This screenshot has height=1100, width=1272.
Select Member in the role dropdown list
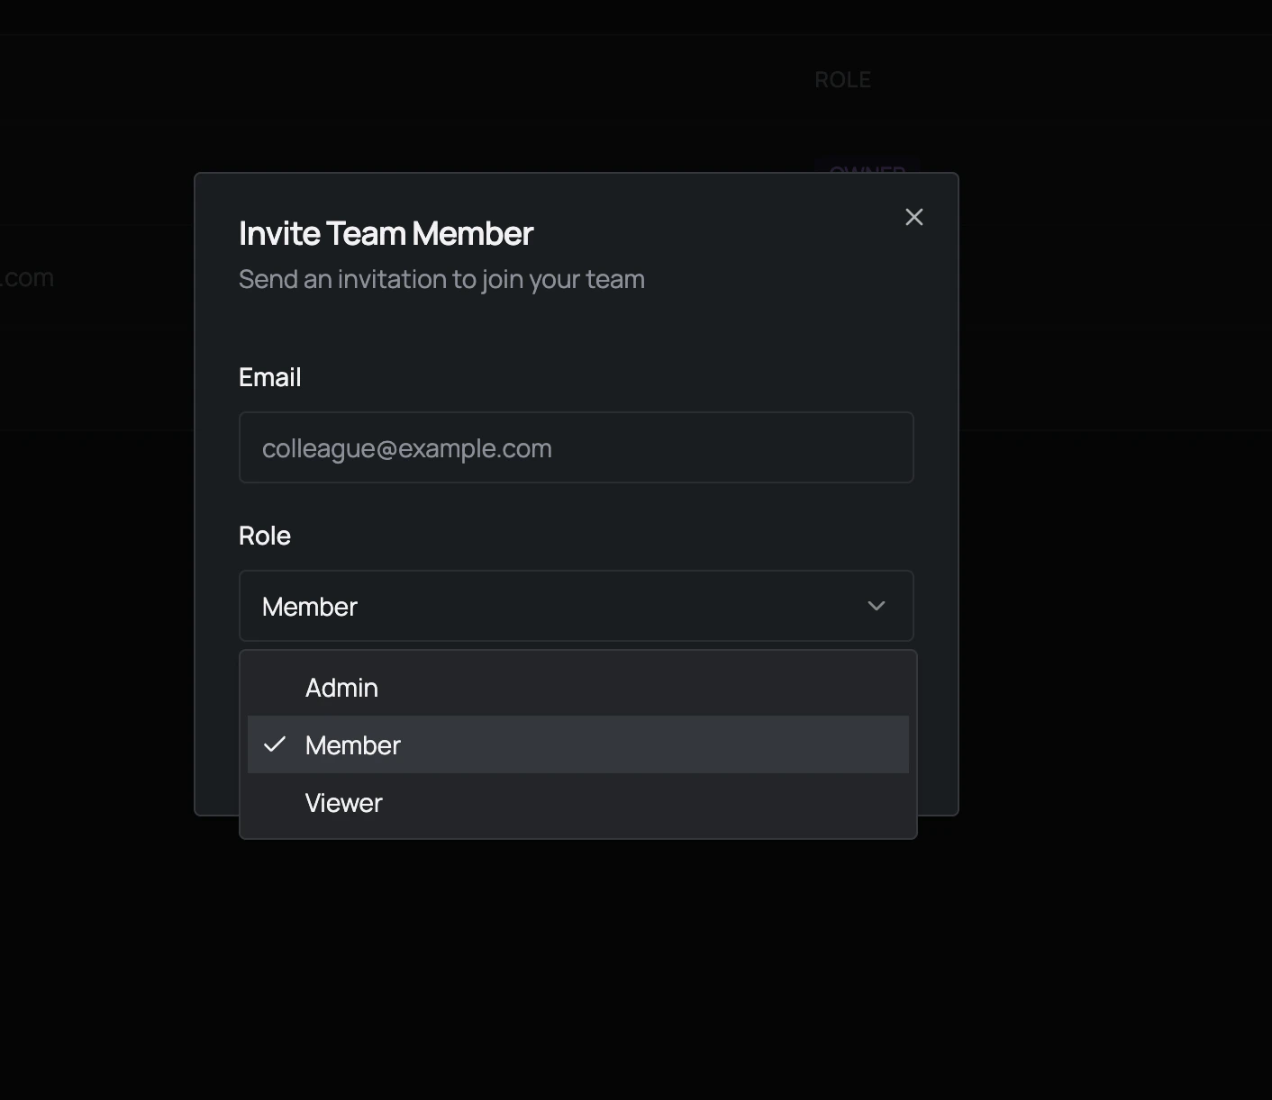click(352, 744)
